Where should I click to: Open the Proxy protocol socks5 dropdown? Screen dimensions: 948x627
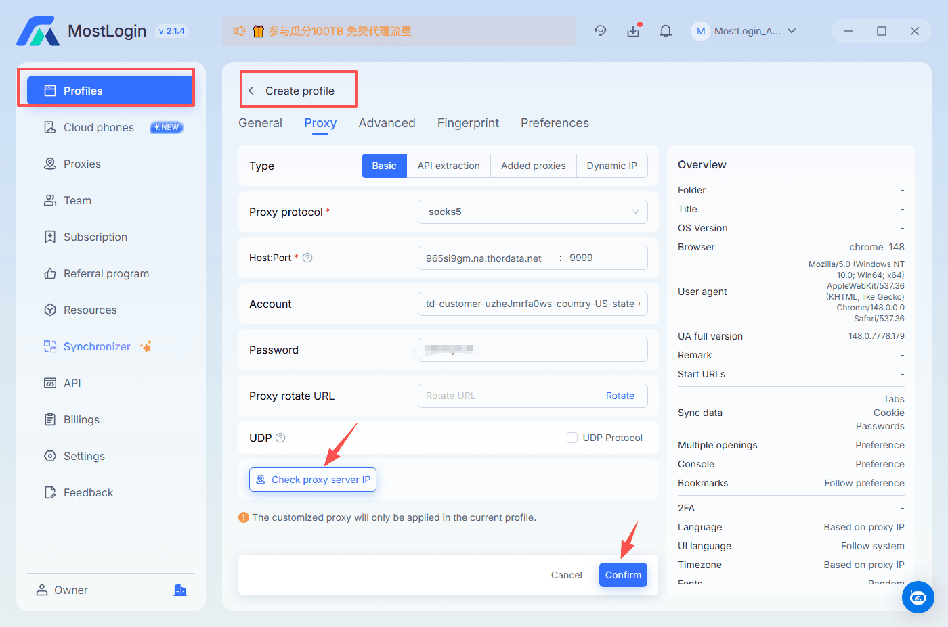coord(533,212)
